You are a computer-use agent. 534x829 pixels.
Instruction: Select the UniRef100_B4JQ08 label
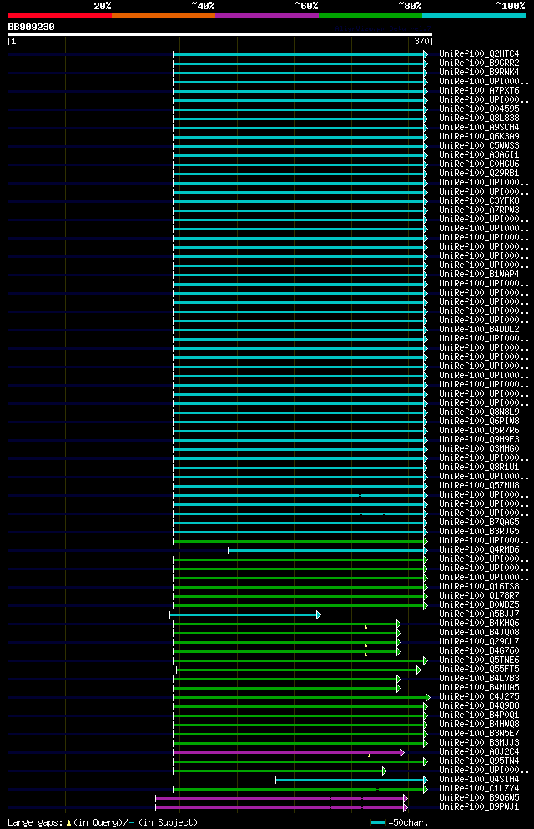click(479, 632)
